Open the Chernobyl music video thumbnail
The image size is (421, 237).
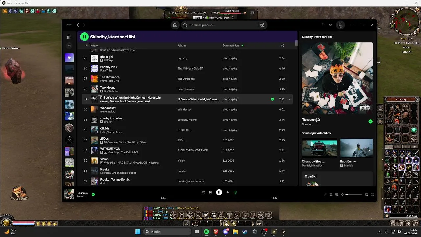[x=319, y=148]
